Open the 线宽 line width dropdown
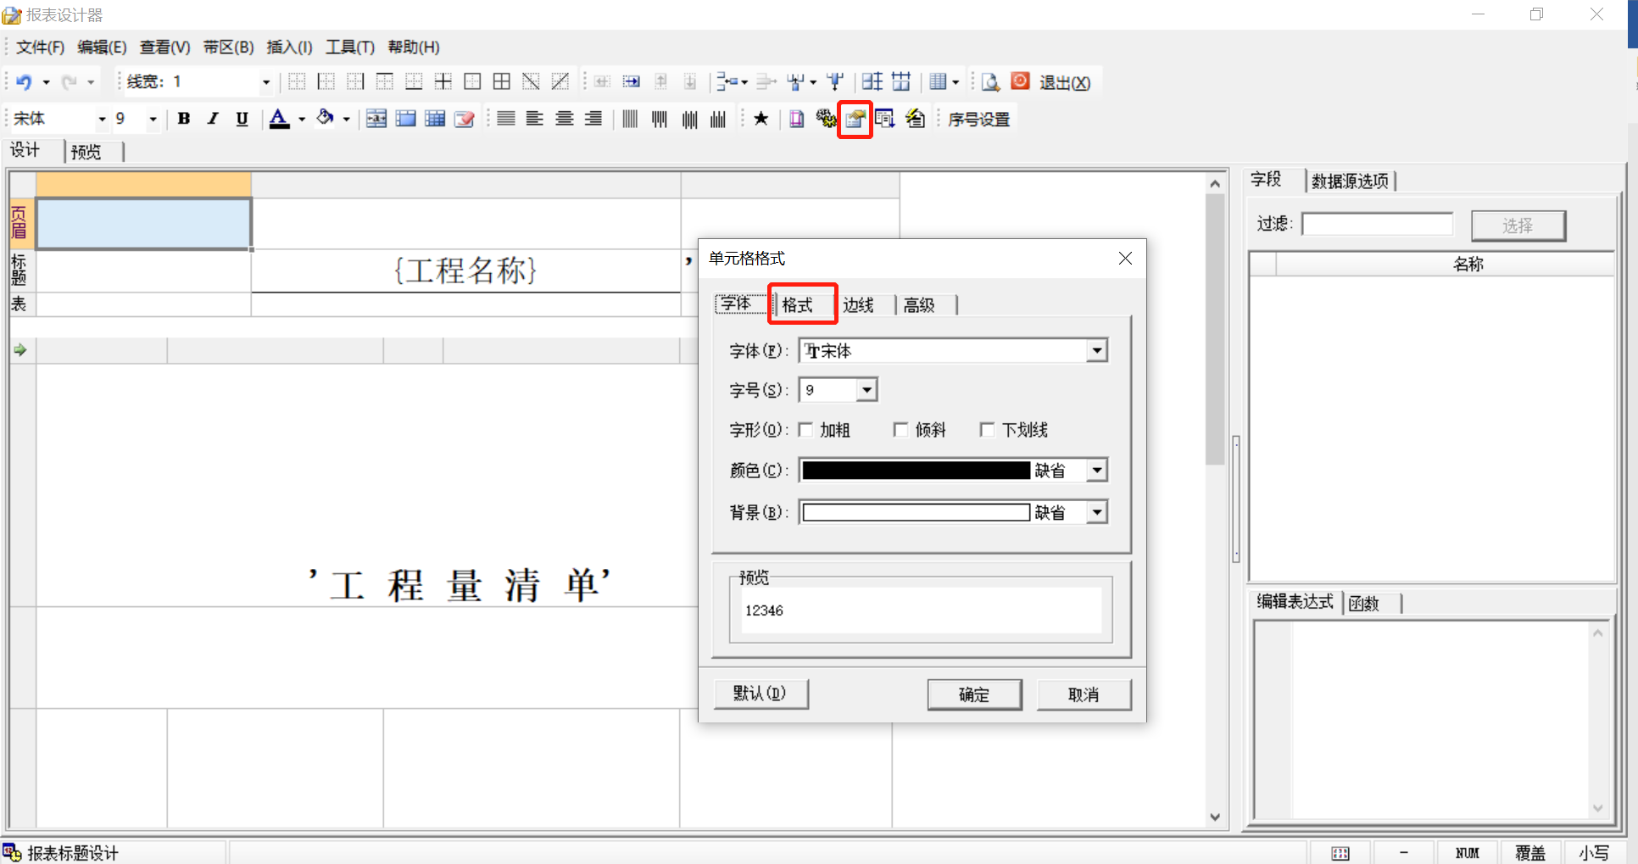 [x=265, y=81]
